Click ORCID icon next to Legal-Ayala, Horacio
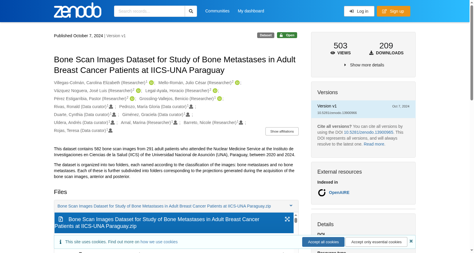Image resolution: width=474 pixels, height=253 pixels. 215,91
